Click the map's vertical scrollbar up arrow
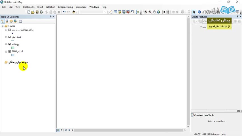This screenshot has width=242, height=136. [x=188, y=17]
